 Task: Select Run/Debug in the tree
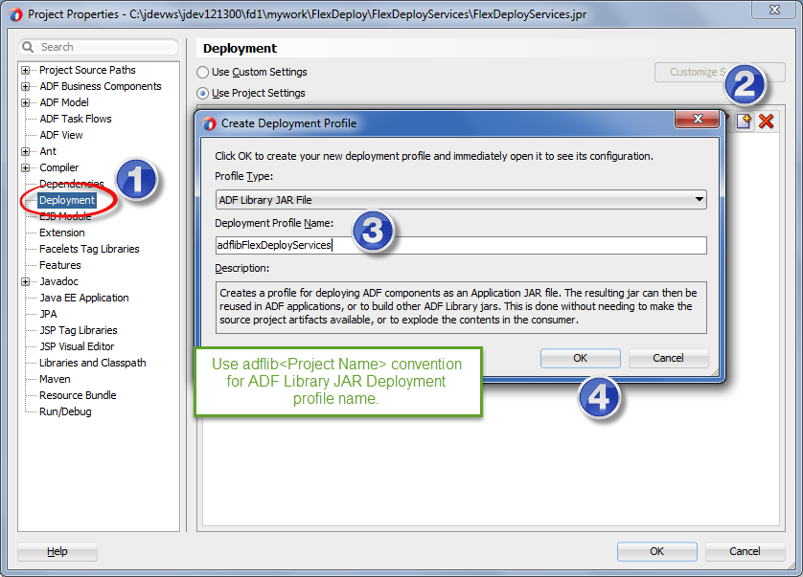pyautogui.click(x=65, y=411)
